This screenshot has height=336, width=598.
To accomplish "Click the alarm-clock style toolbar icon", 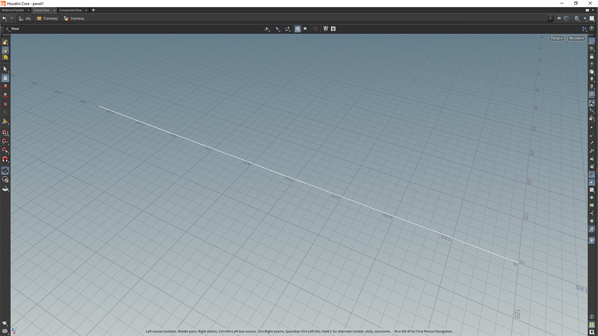I will pos(326,28).
